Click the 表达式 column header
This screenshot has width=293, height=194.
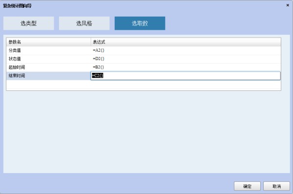click(186, 42)
